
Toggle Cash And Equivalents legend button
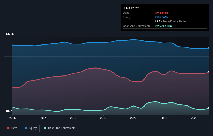point(60,128)
